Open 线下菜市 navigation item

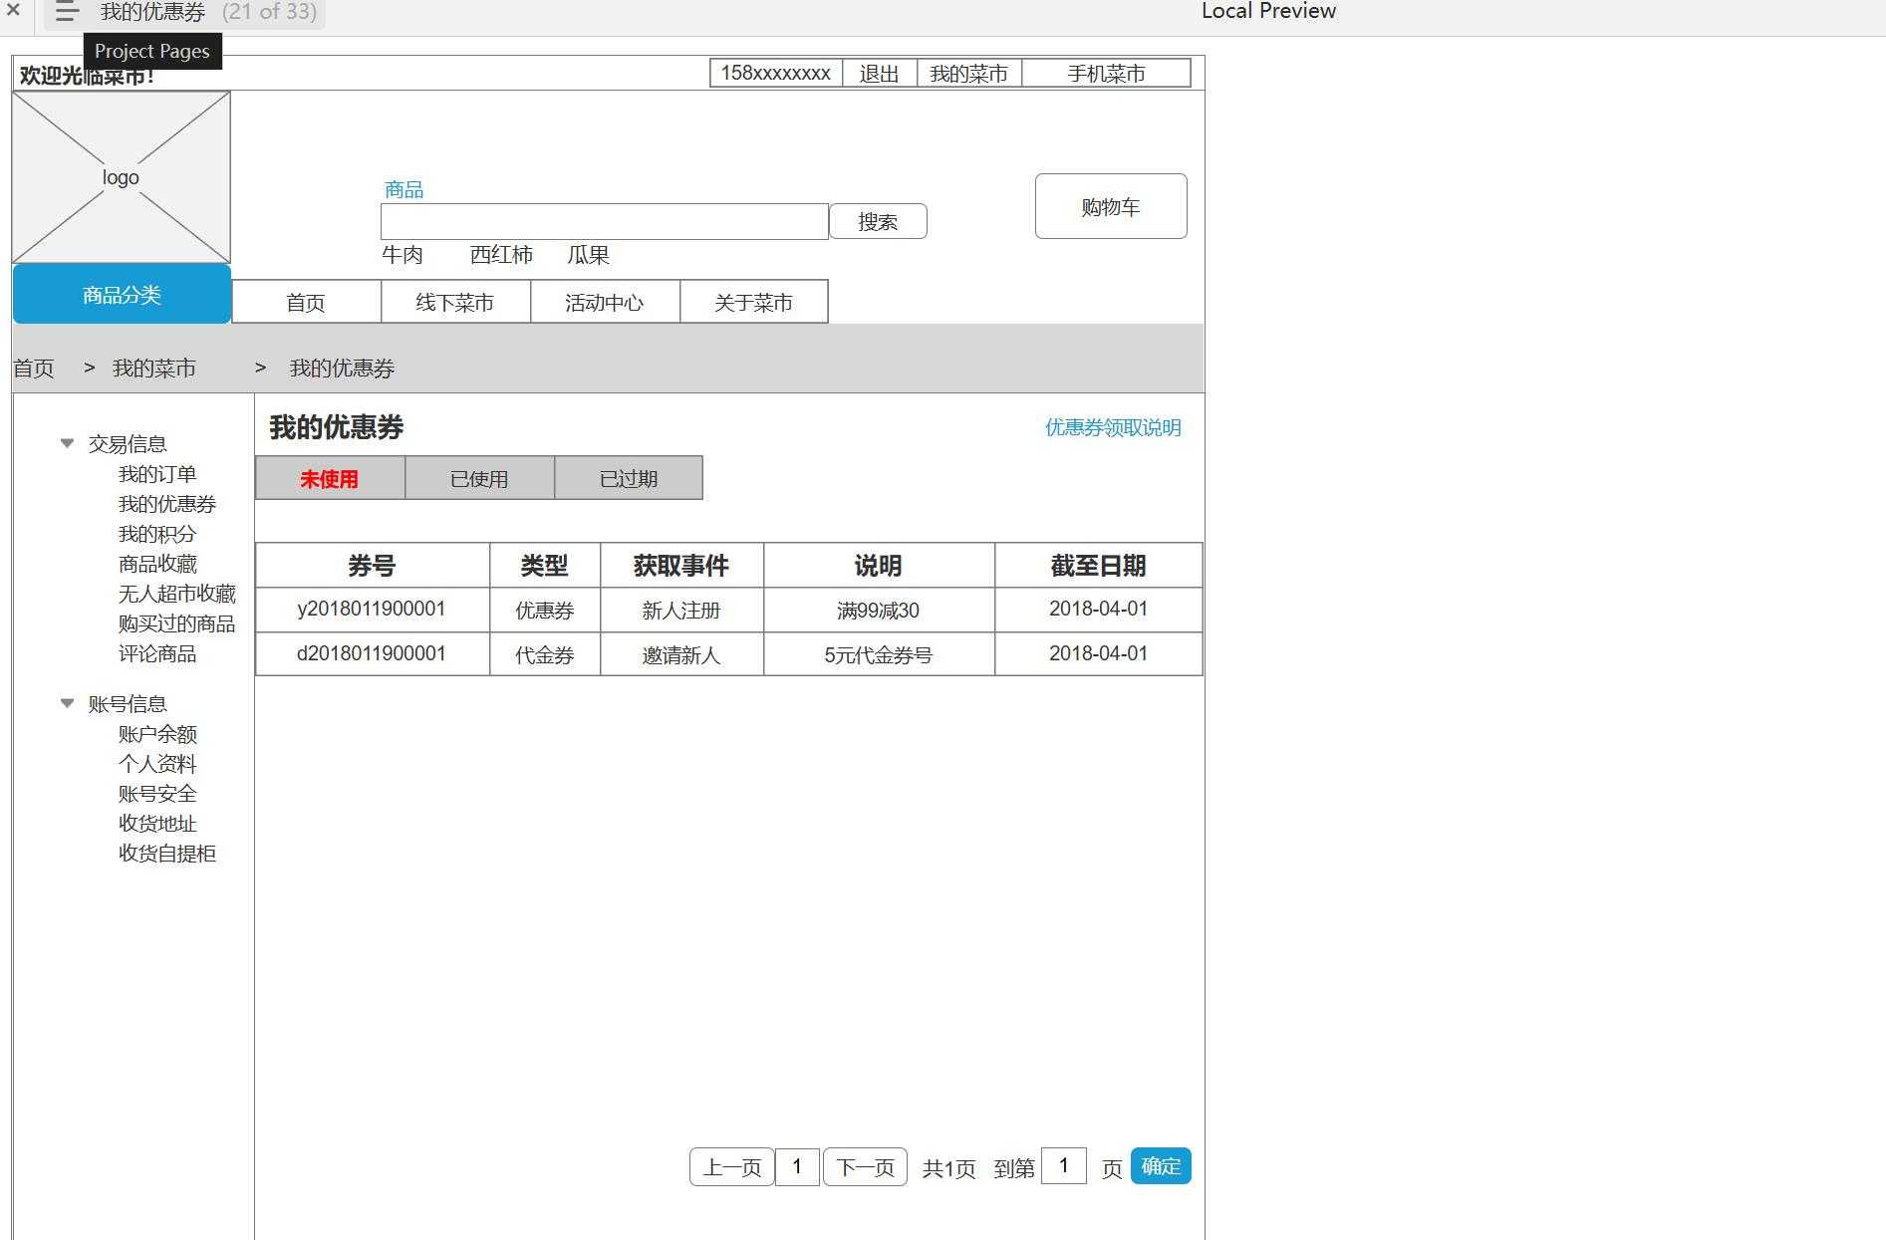(455, 303)
